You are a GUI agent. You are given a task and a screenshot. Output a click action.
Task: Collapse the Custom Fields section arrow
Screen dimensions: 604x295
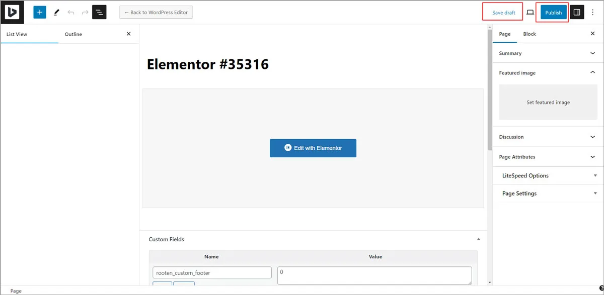coord(479,239)
